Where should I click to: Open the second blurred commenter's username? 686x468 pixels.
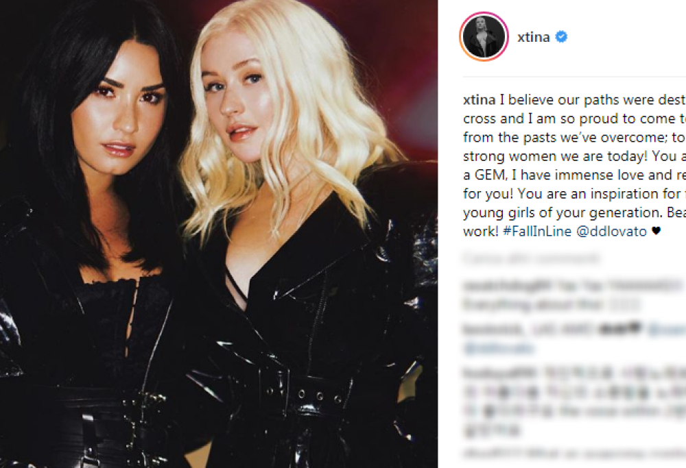493,330
